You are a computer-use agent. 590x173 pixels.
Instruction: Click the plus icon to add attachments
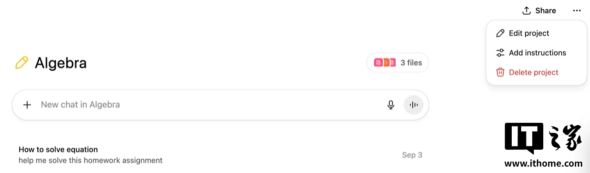[27, 105]
